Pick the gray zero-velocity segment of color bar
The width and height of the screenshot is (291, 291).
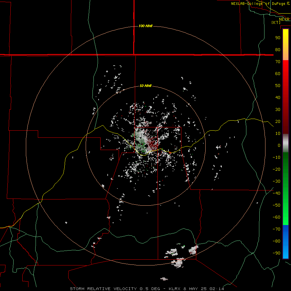click(x=286, y=143)
